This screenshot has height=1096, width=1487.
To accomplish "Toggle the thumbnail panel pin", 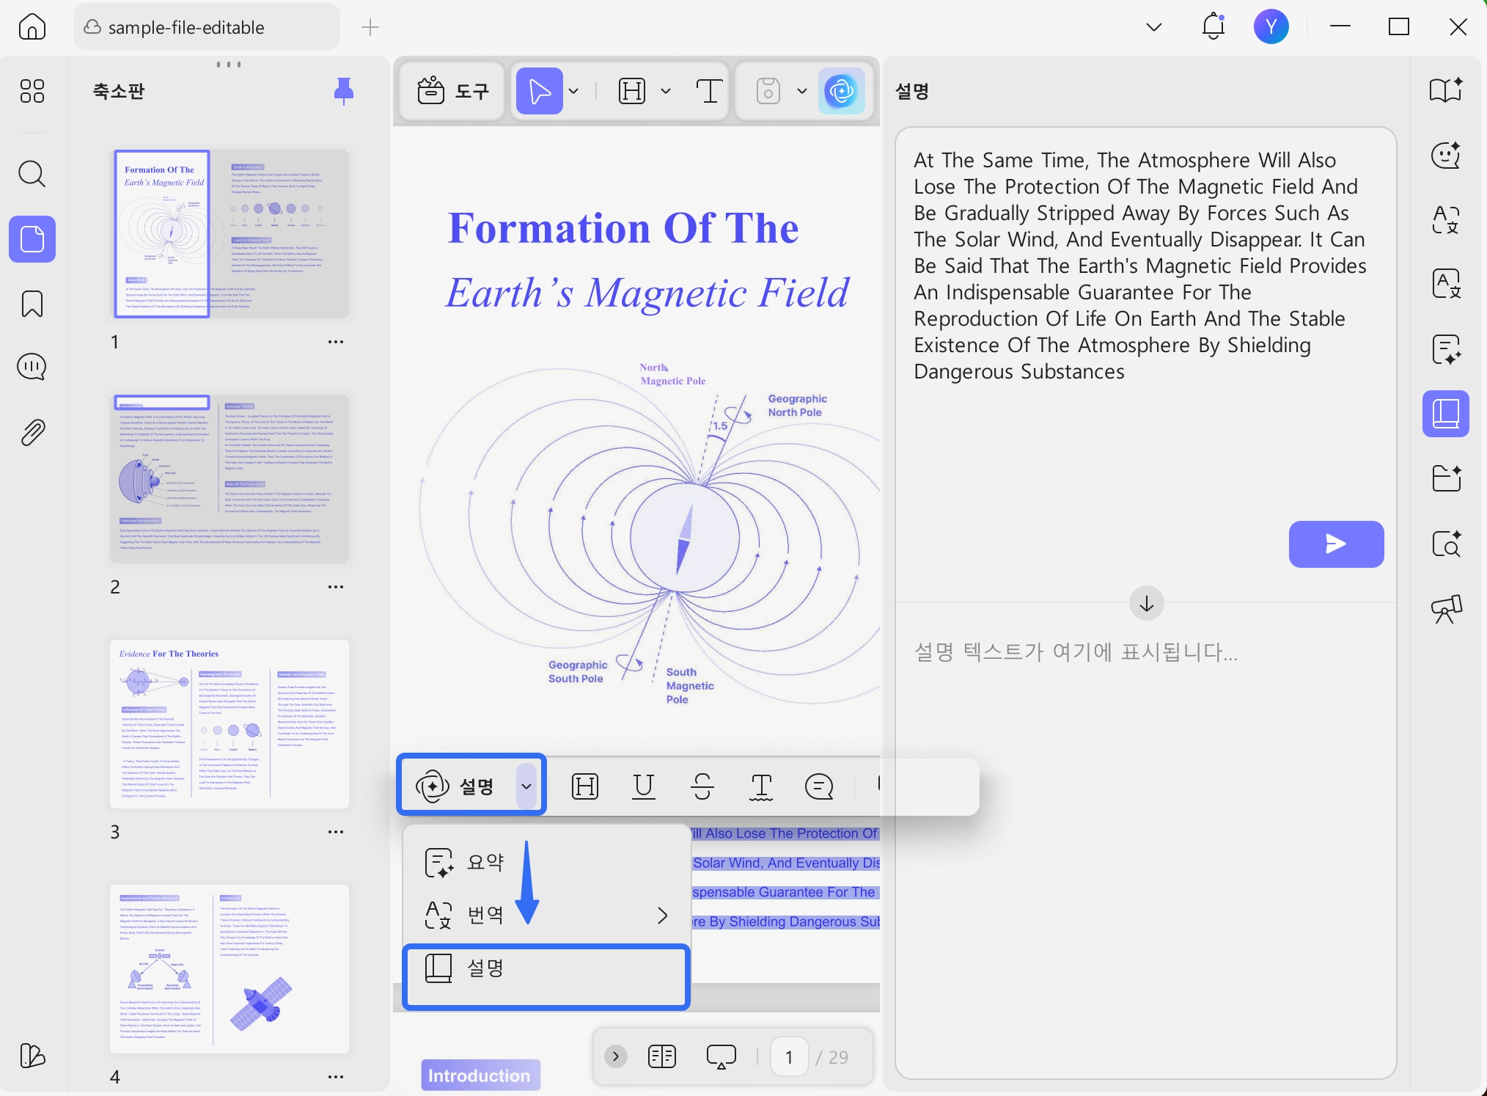I will (343, 91).
